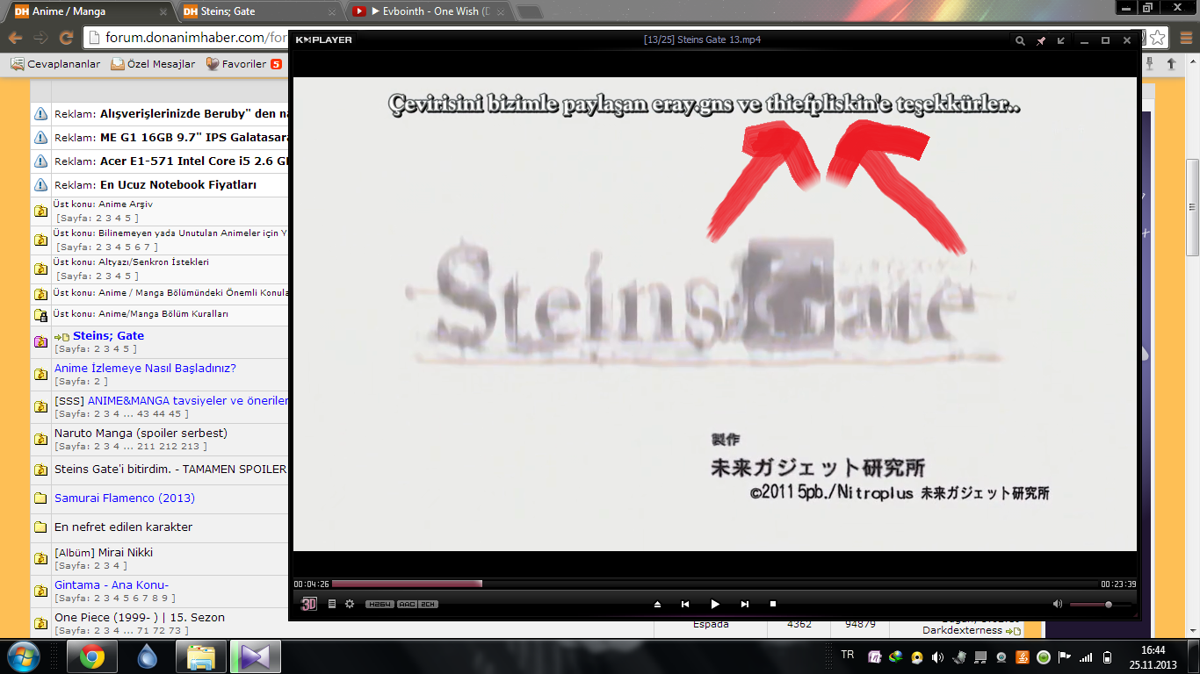Click total duration 00:23:39 display
The height and width of the screenshot is (674, 1200).
[1118, 584]
